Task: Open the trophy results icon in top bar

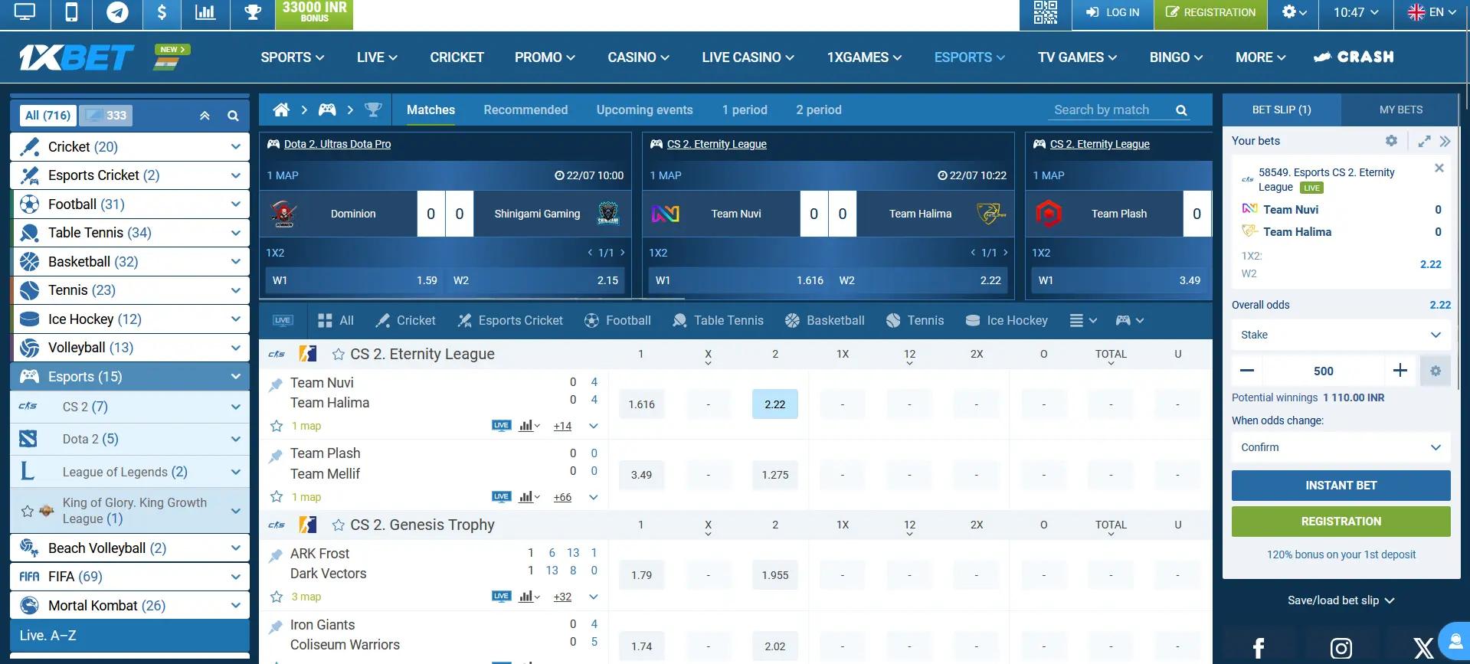Action: coord(253,12)
